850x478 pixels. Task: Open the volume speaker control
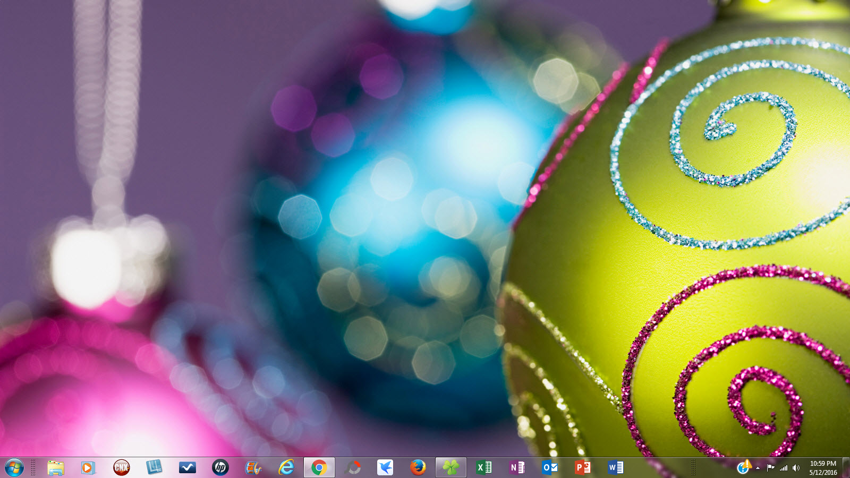tap(796, 468)
